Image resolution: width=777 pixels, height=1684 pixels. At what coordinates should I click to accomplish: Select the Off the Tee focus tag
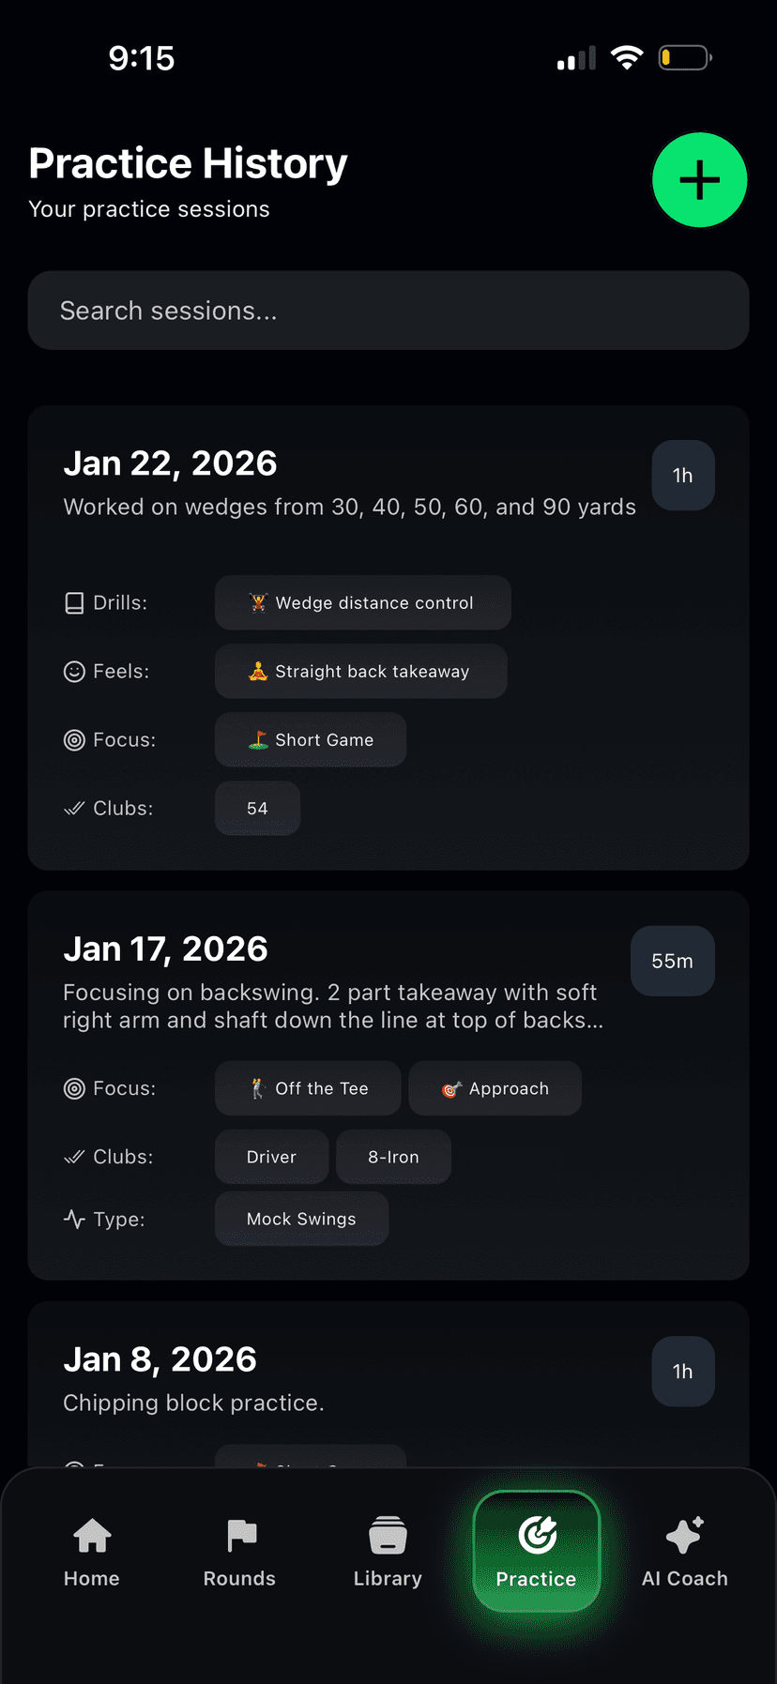point(307,1088)
